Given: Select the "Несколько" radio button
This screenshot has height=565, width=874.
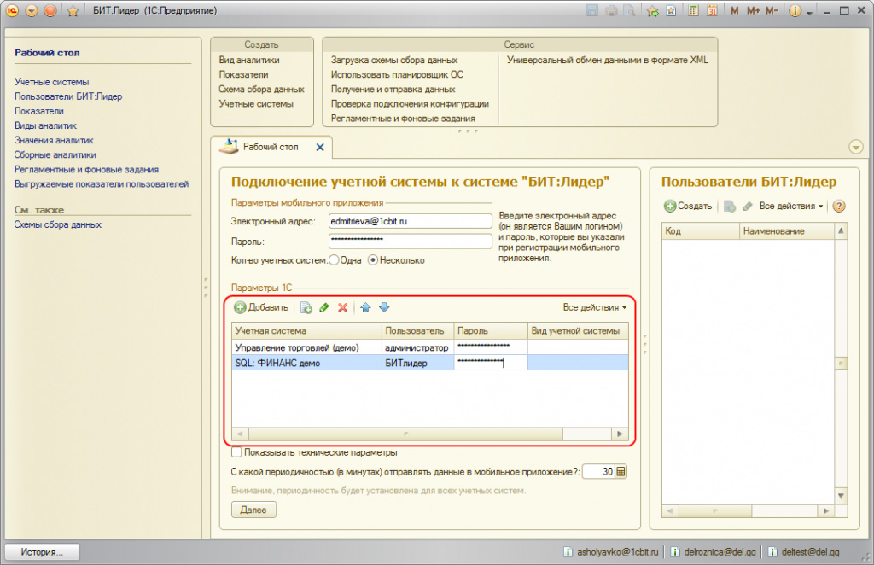Looking at the screenshot, I should 373,260.
